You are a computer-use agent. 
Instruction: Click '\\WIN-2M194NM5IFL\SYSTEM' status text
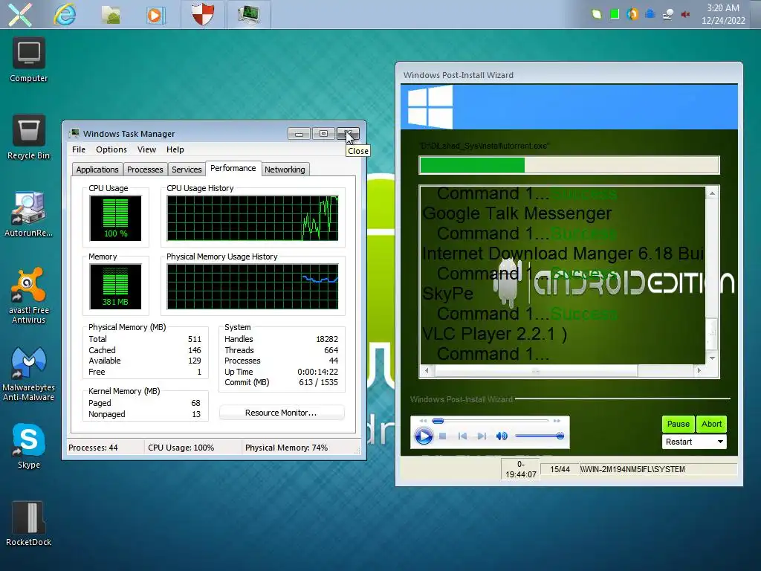tap(632, 469)
